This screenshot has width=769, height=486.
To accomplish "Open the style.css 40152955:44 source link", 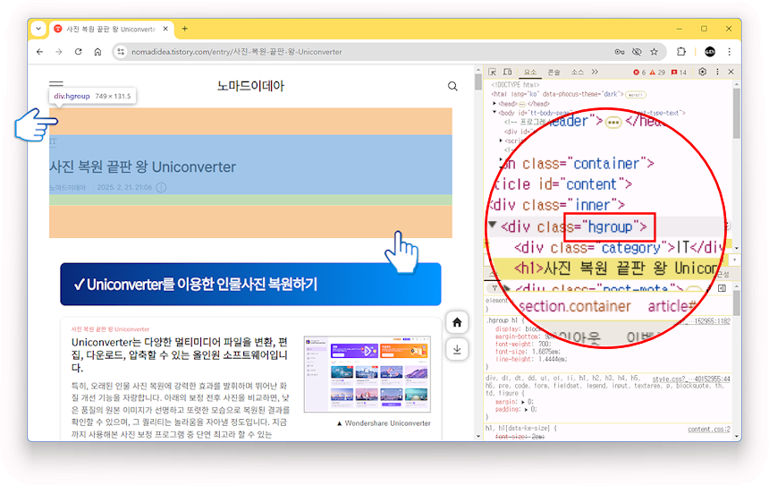I will coord(691,379).
